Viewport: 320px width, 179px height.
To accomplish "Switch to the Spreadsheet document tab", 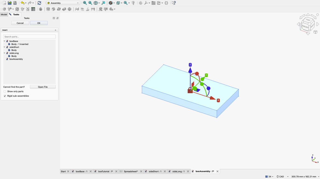I will tap(130, 172).
